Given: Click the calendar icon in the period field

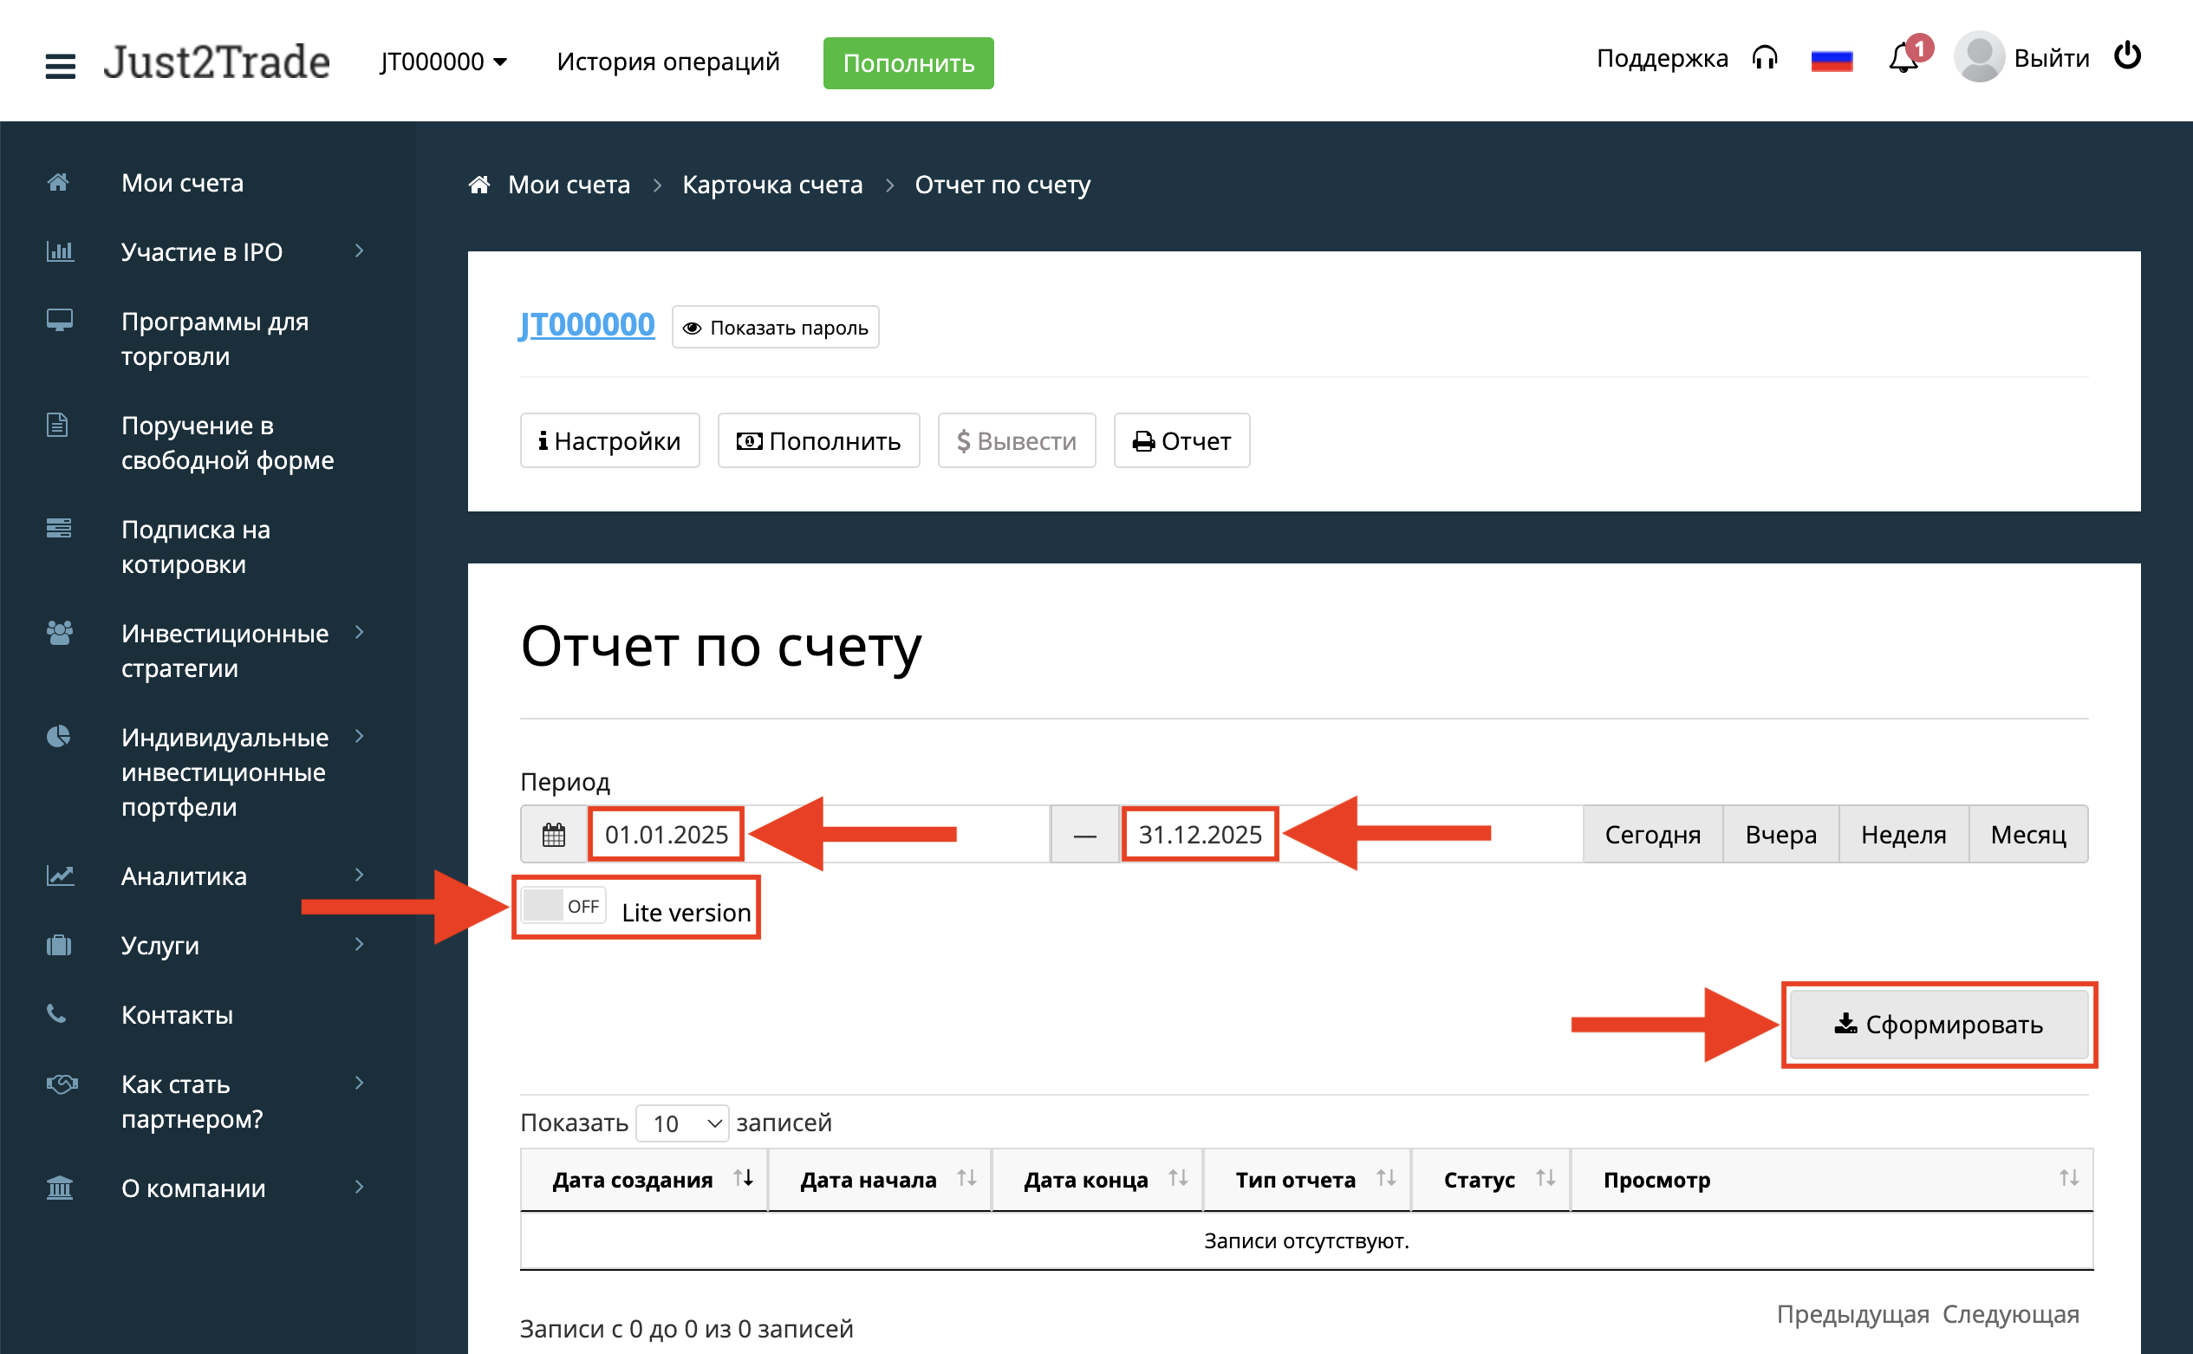Looking at the screenshot, I should coord(553,835).
